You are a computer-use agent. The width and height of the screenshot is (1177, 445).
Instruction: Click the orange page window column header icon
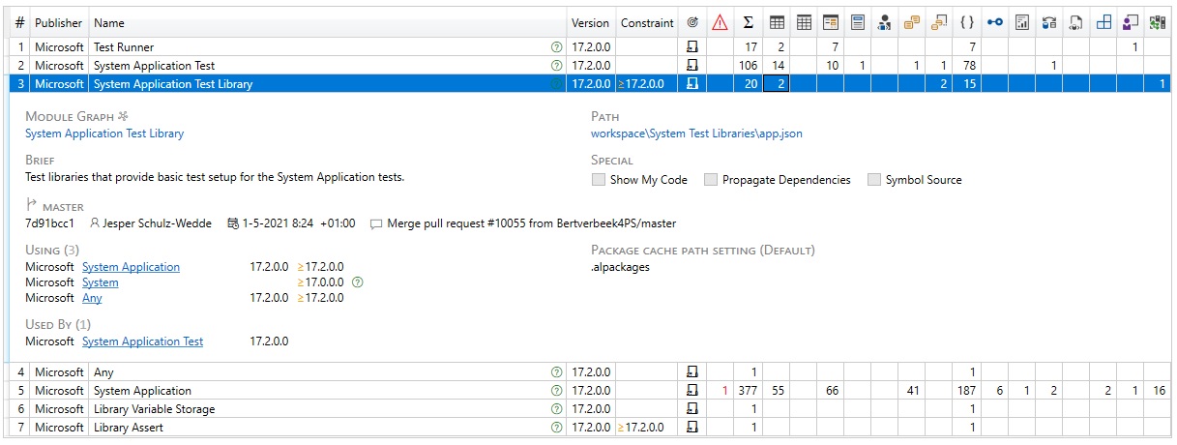[830, 23]
